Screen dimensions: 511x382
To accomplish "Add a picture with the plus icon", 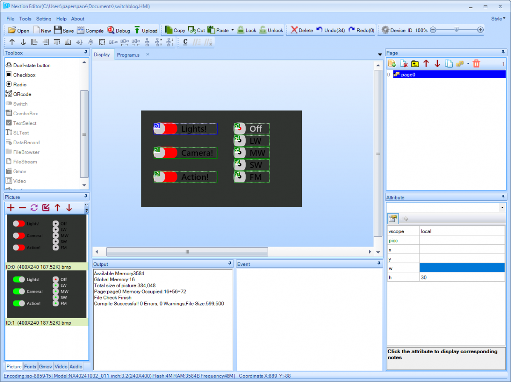I will click(x=11, y=208).
